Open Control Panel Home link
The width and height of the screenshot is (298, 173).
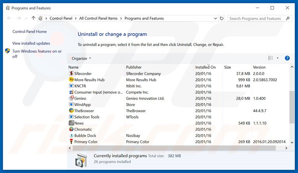coord(29,32)
